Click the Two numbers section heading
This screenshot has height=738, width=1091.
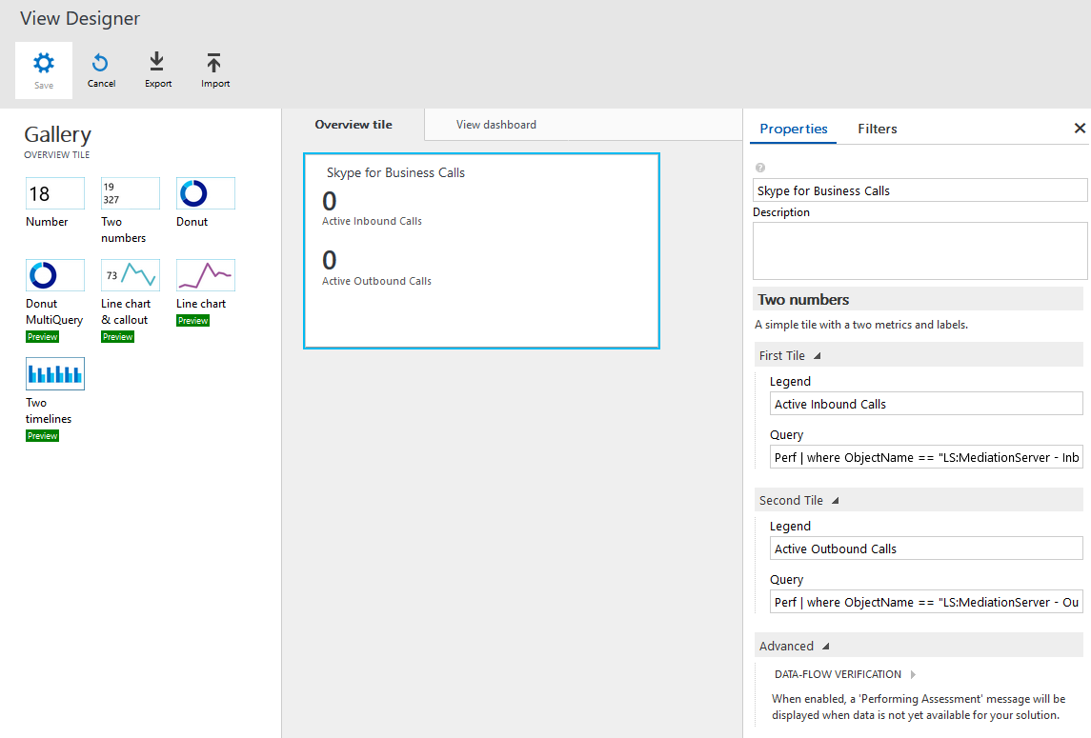[x=803, y=300]
